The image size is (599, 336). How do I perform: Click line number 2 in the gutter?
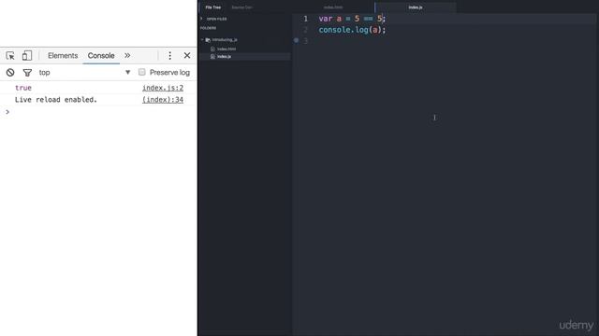(x=306, y=30)
